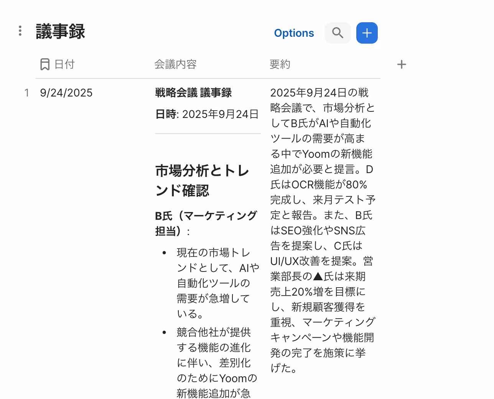The height and width of the screenshot is (399, 494).
Task: Select the 日付 column header
Action: coord(64,64)
